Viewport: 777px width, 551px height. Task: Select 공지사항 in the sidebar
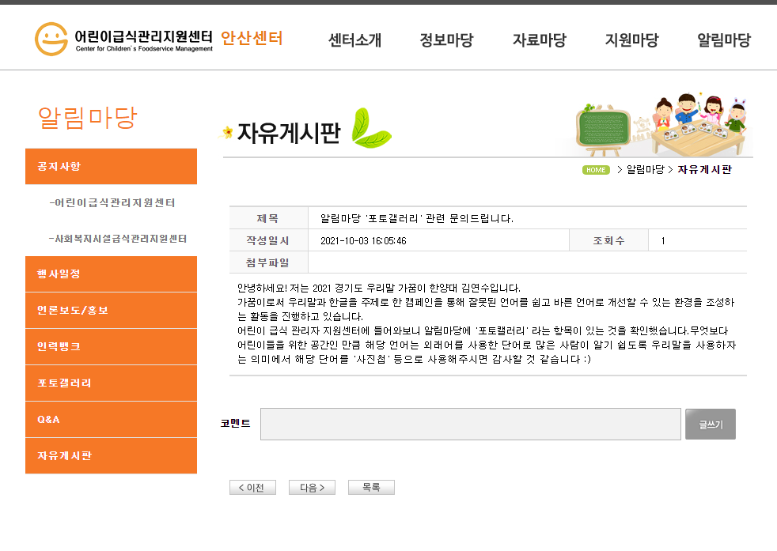(x=111, y=166)
